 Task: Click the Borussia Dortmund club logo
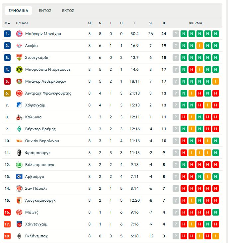click(x=19, y=69)
